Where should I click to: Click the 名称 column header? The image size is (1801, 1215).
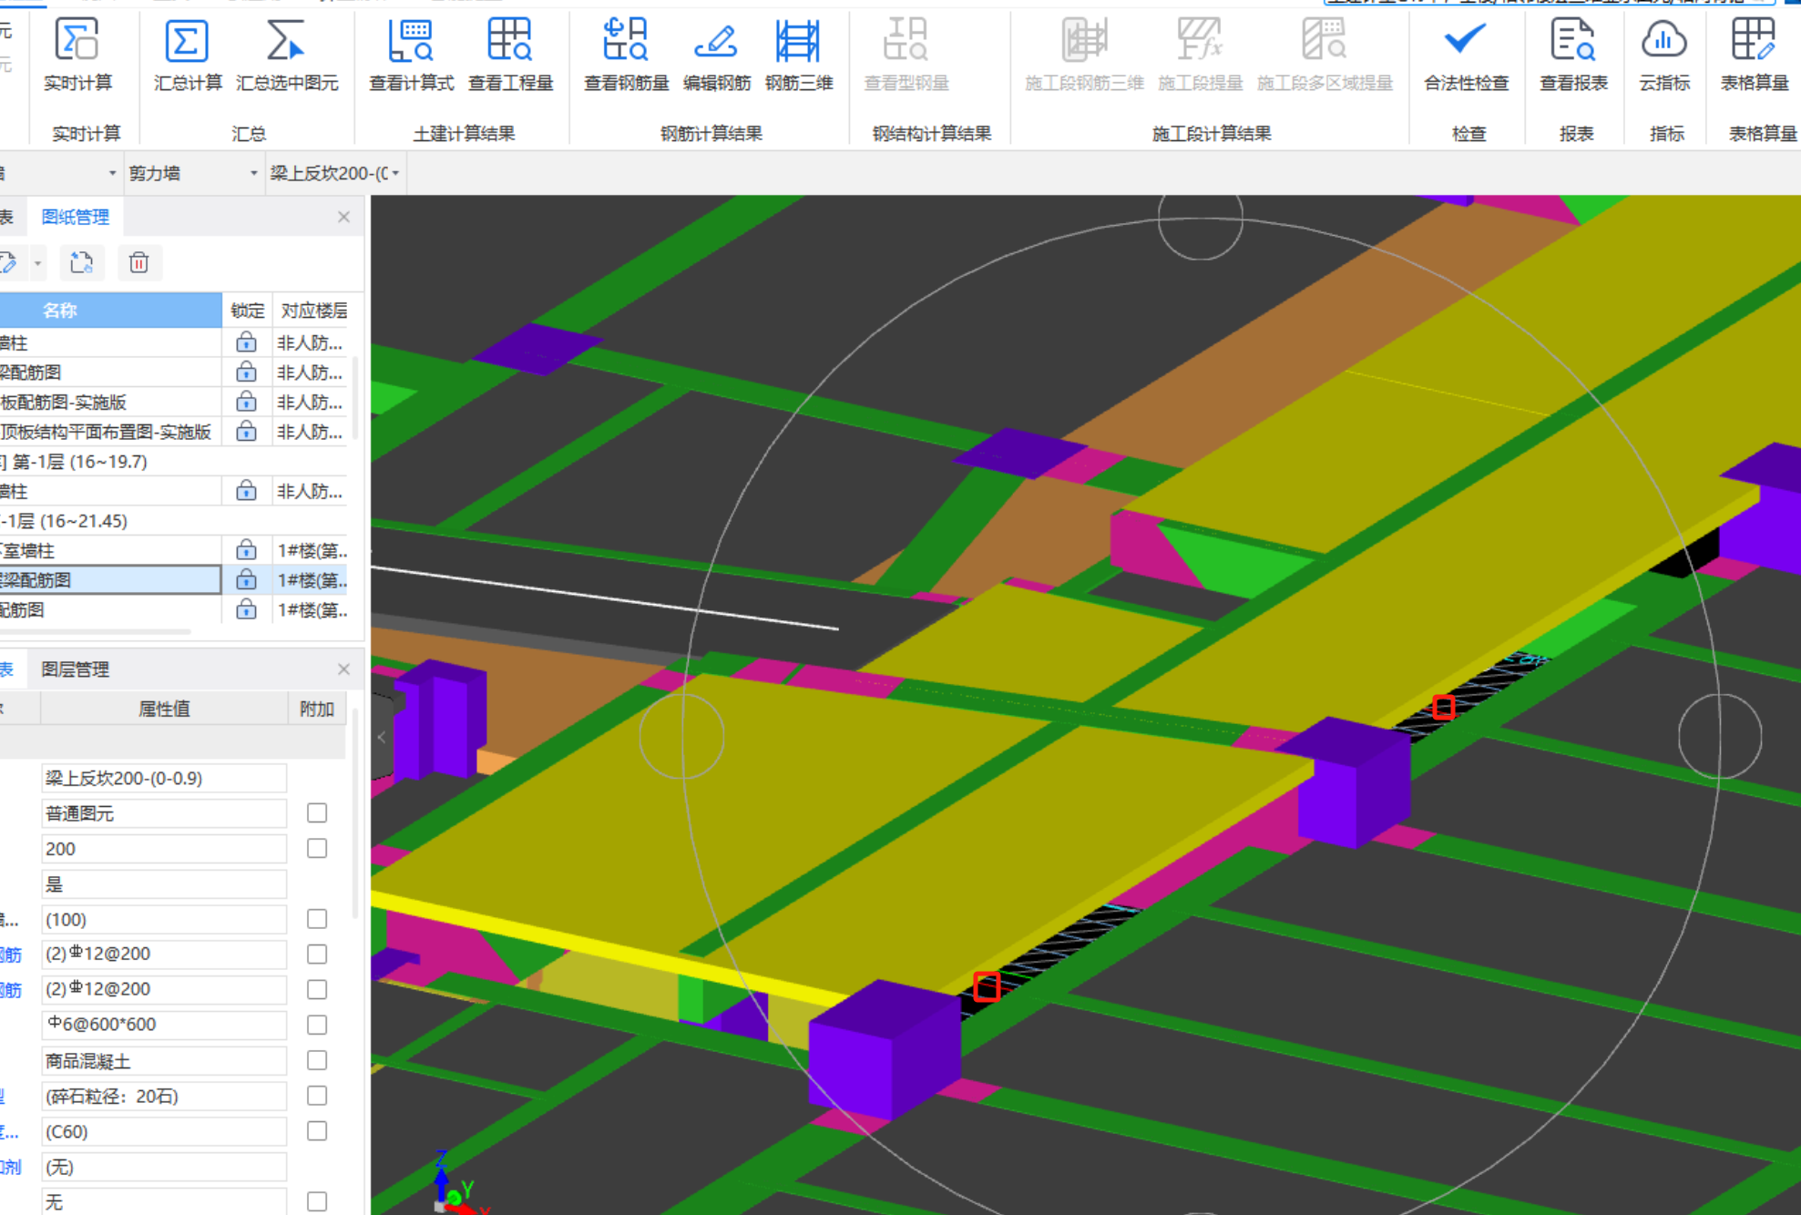[60, 310]
